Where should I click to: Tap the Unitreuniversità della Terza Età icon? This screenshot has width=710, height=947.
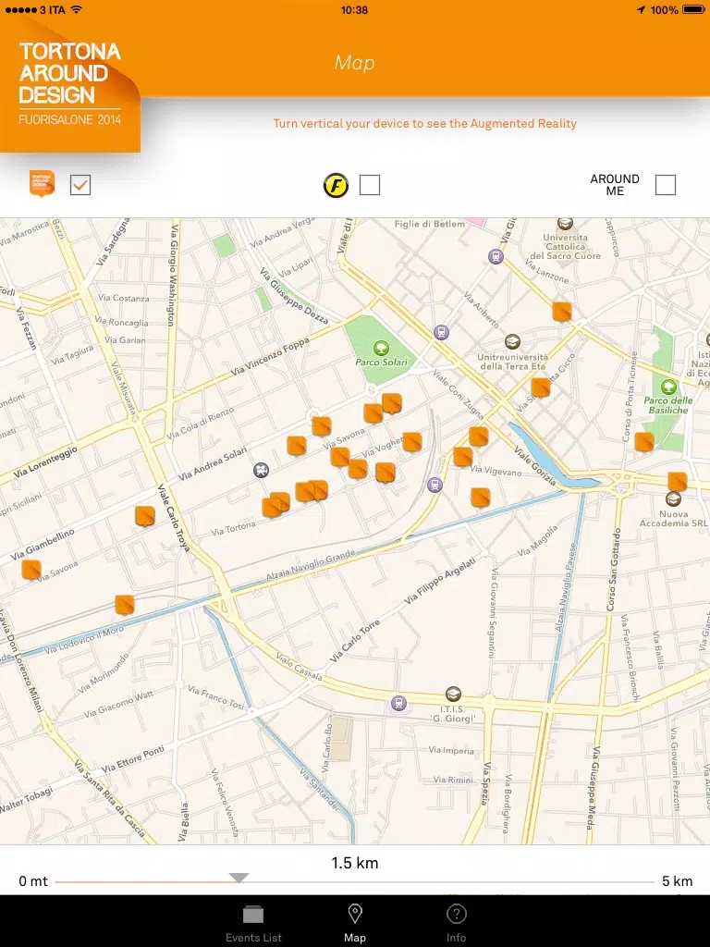[x=512, y=342]
